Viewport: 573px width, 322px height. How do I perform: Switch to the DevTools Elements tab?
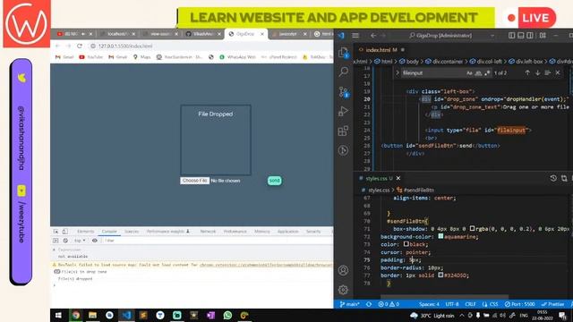(86, 232)
